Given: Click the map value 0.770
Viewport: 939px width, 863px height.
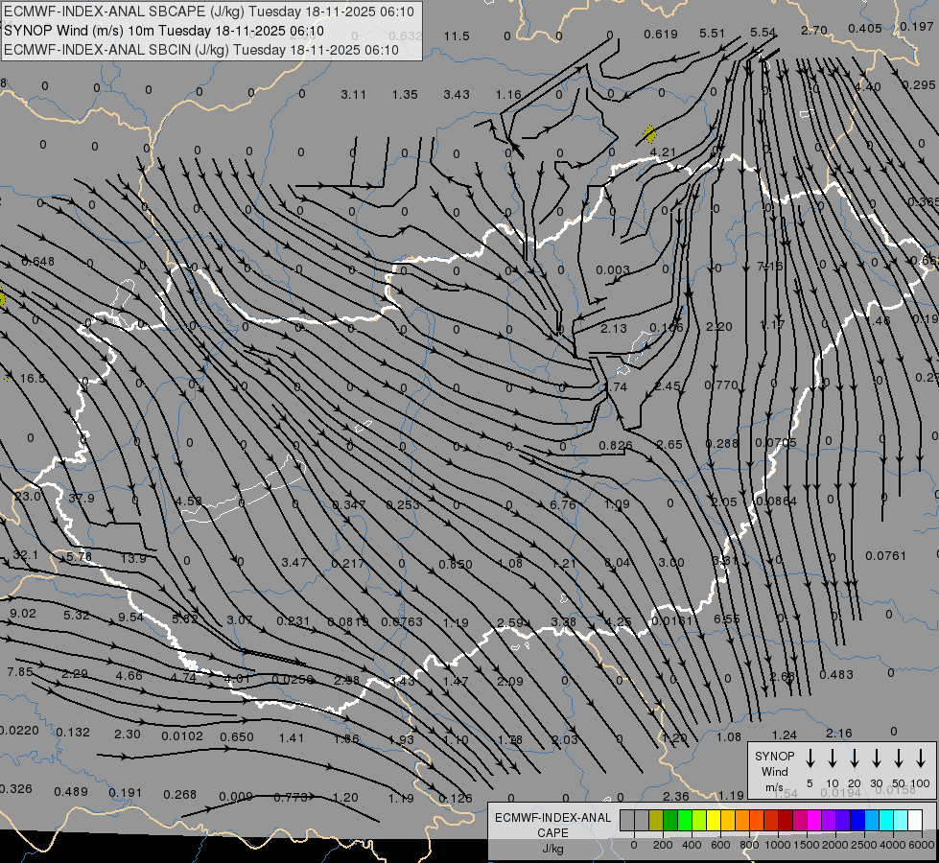Looking at the screenshot, I should 721,385.
